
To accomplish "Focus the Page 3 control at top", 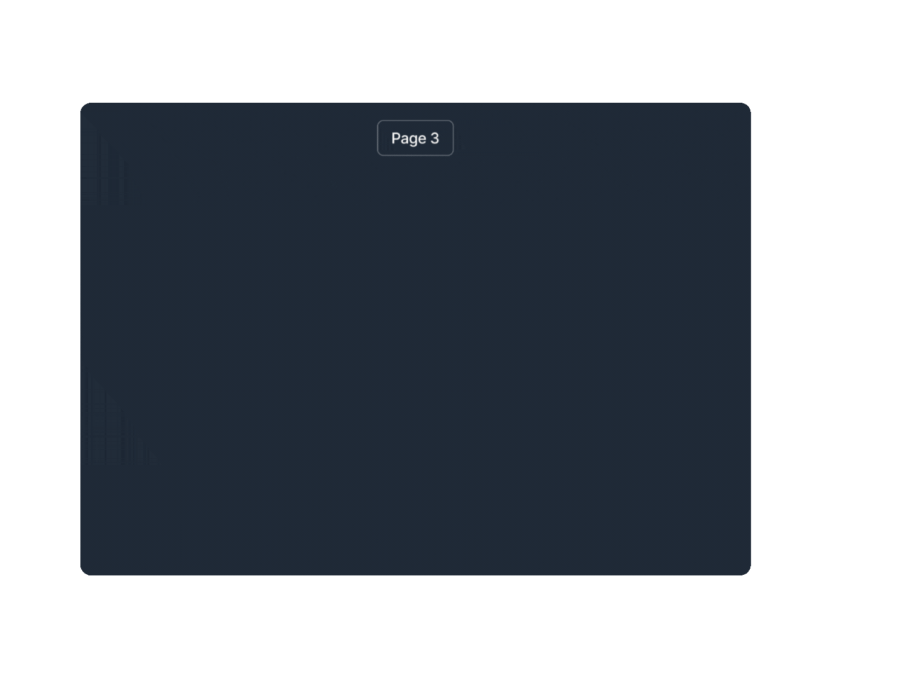I will [415, 138].
